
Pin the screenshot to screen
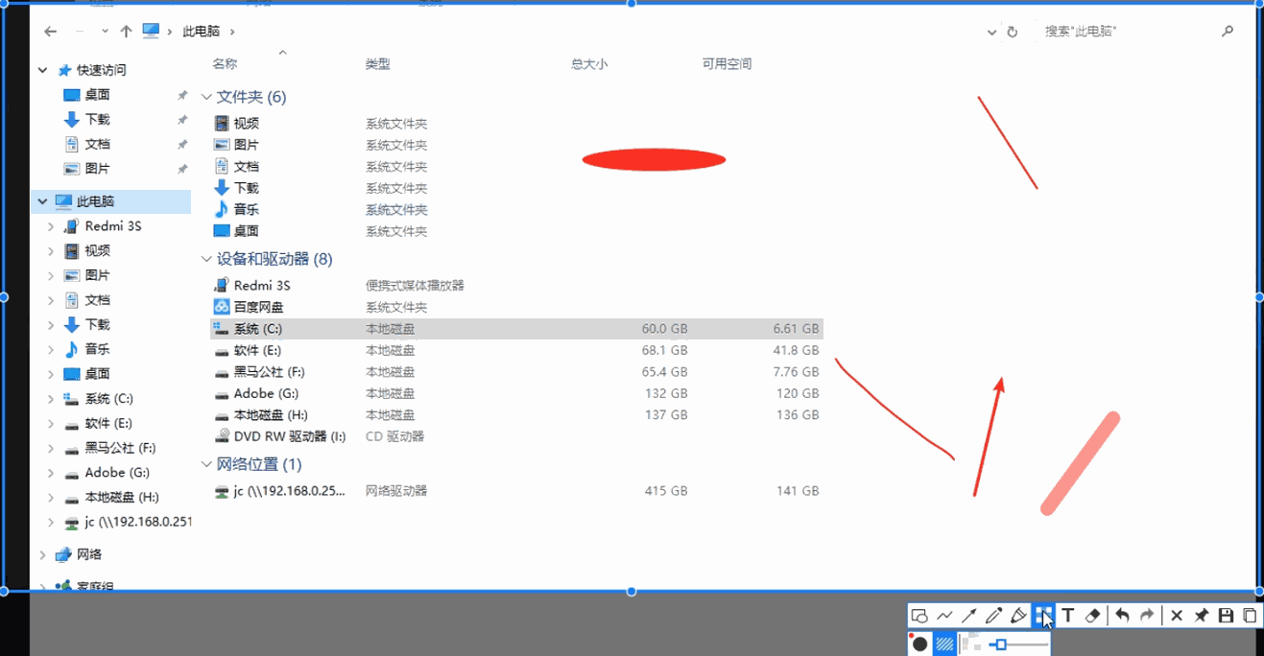1201,616
